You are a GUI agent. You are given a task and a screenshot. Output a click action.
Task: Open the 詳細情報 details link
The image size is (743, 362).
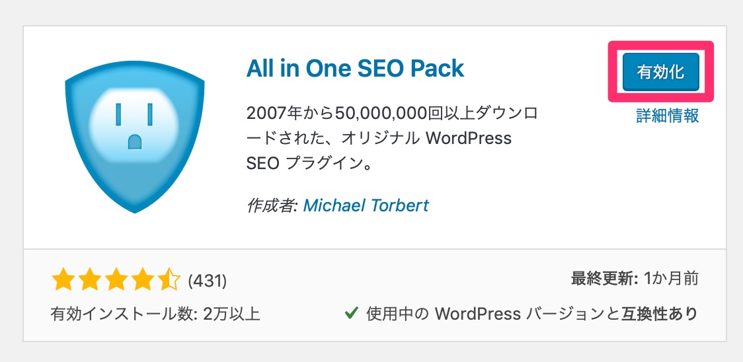coord(667,115)
